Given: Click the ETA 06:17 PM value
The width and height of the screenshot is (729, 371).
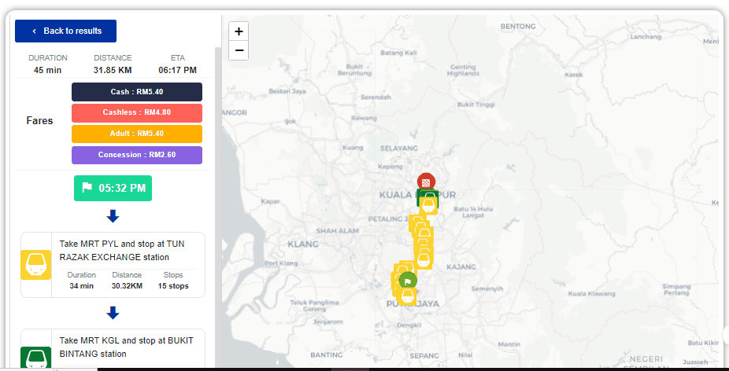Looking at the screenshot, I should click(x=177, y=70).
